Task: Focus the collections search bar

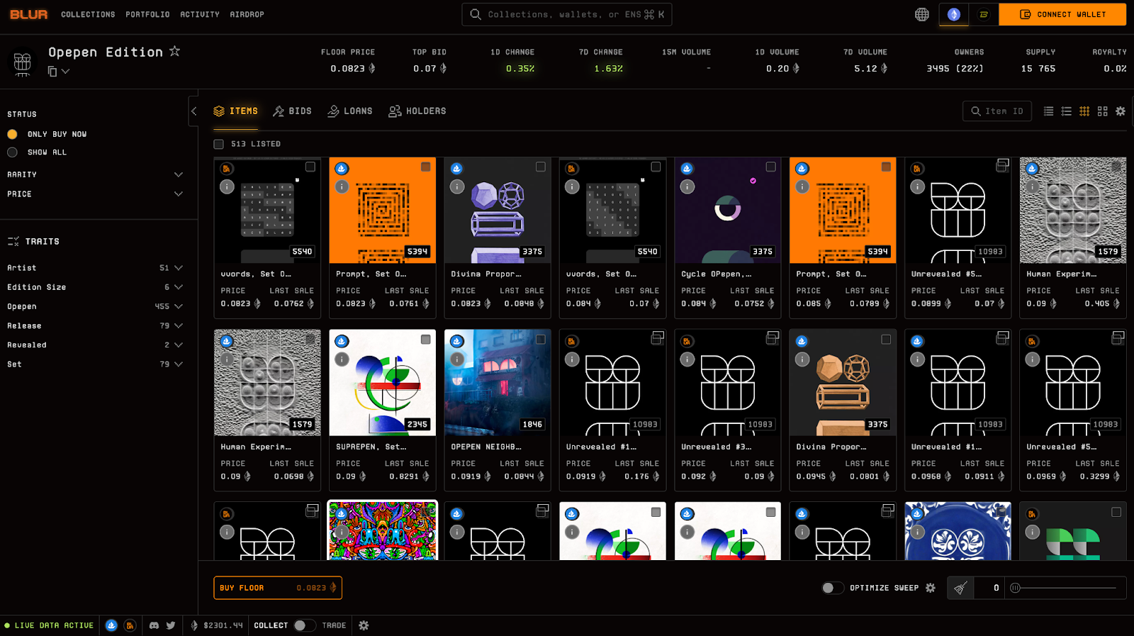Action: click(567, 14)
